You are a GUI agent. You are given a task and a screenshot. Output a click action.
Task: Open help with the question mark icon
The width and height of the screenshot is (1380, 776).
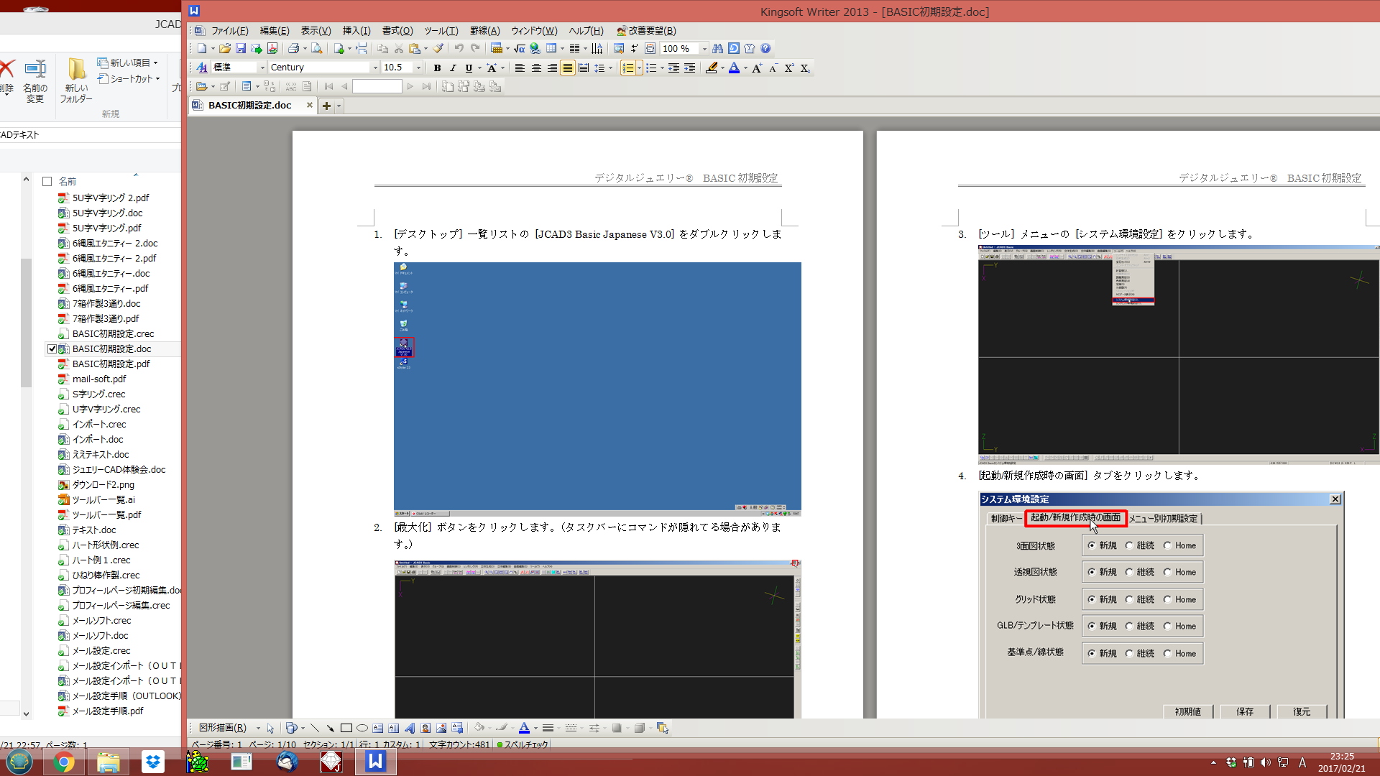pos(765,49)
